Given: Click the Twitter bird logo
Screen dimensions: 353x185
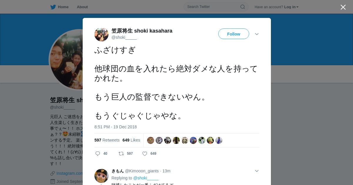Looking at the screenshot, I should point(53,7).
